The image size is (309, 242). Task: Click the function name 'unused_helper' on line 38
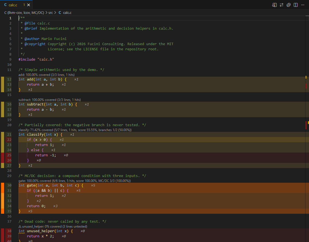[41, 231]
